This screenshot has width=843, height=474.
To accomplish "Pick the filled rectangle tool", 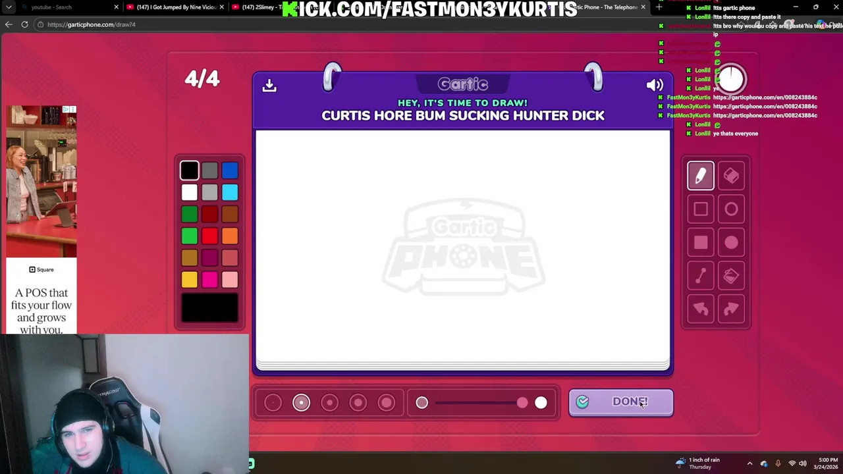I will pyautogui.click(x=701, y=243).
